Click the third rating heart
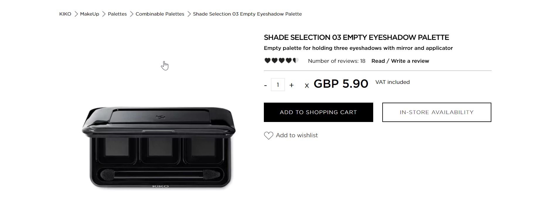This screenshot has width=545, height=217. (x=281, y=61)
